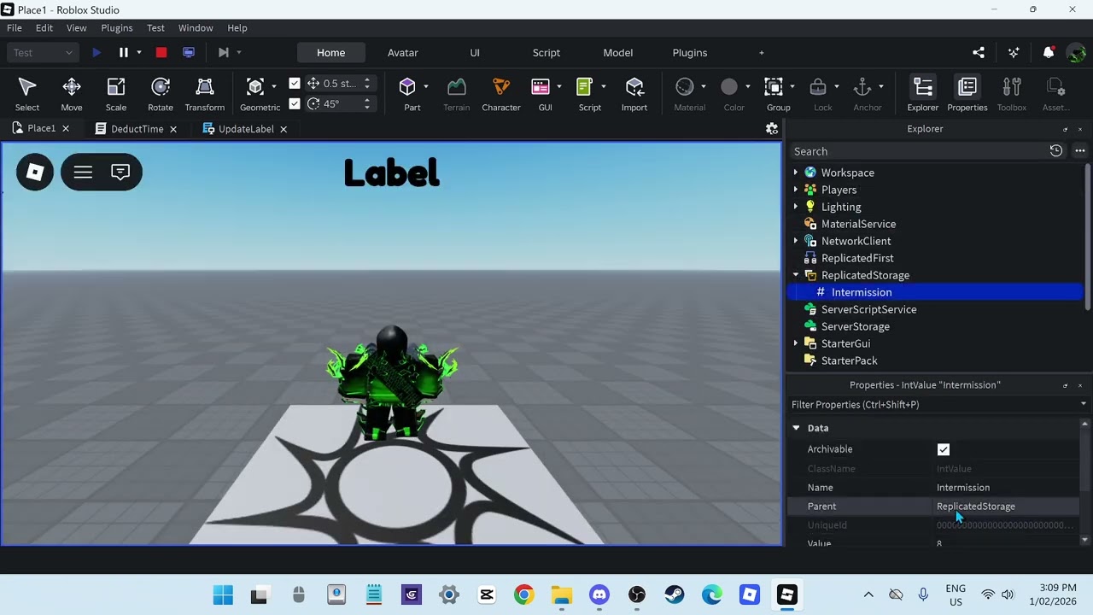Expand the NetworkClient node

796,241
